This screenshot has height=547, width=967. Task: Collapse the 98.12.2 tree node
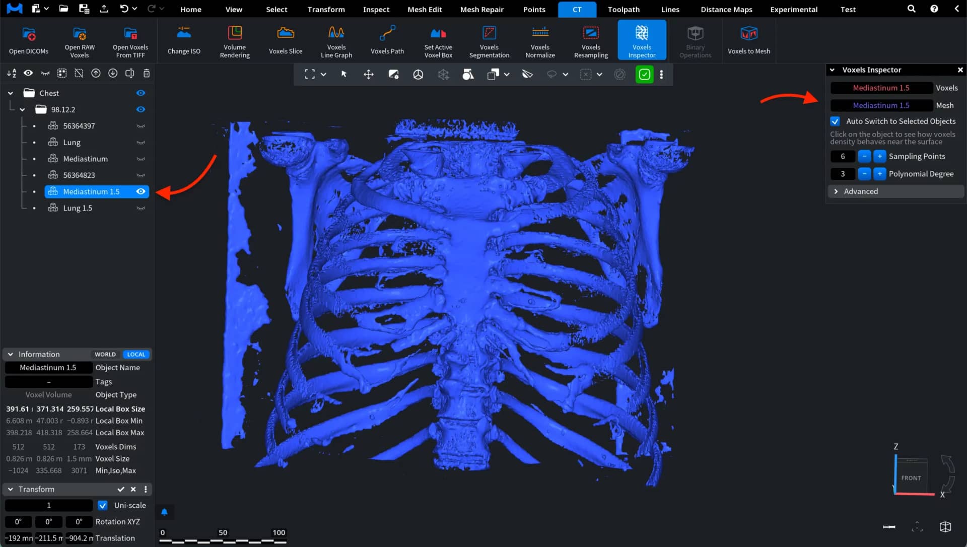[x=22, y=109]
